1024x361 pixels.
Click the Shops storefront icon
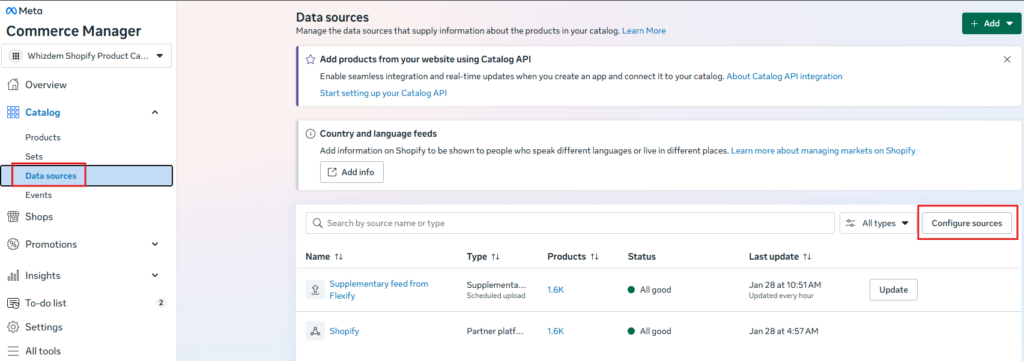click(13, 216)
